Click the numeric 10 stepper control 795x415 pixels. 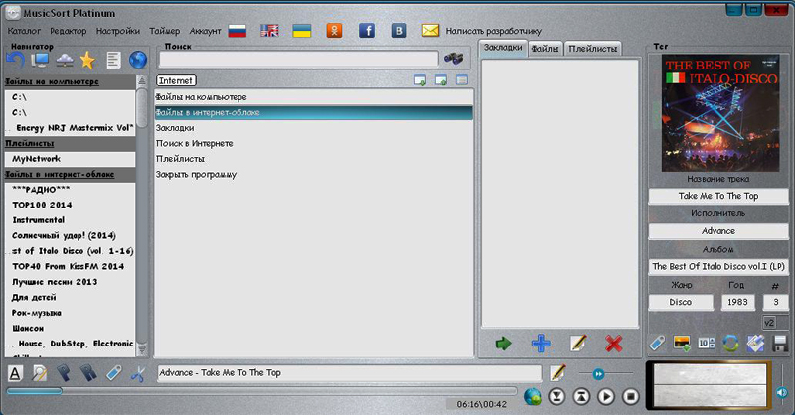[x=707, y=344]
